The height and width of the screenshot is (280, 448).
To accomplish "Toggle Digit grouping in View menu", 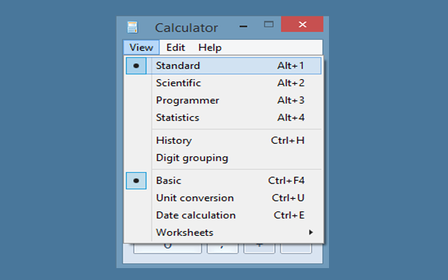I will coord(192,158).
